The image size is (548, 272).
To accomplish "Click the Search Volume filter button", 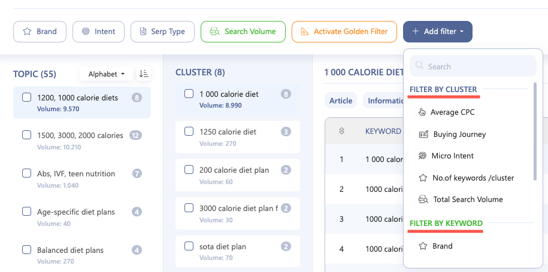I will [x=243, y=32].
